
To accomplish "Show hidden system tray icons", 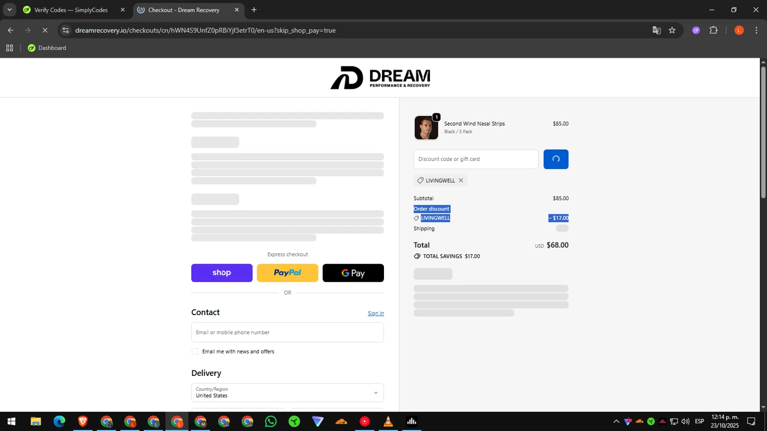I will [x=616, y=421].
